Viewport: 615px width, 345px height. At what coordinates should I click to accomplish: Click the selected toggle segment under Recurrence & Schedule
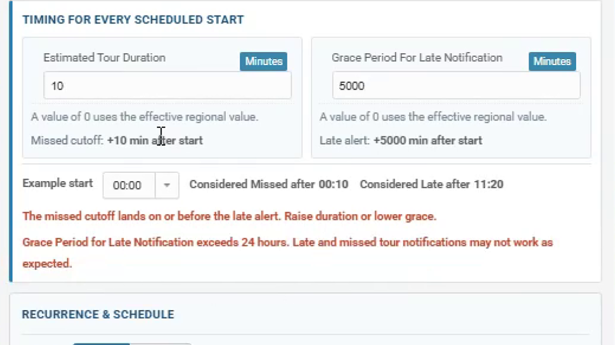point(101,344)
